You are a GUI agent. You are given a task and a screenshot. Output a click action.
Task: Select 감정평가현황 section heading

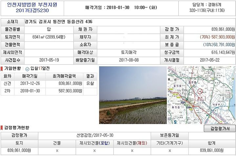click(17, 128)
